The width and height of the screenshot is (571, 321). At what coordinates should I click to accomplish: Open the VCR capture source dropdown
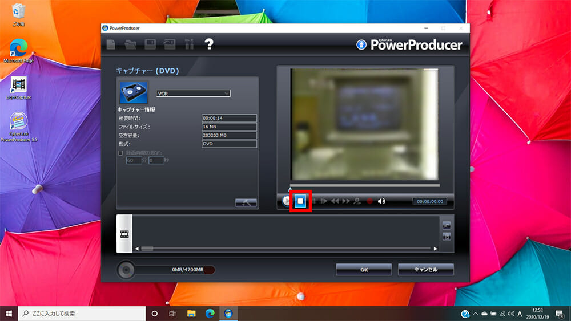point(193,94)
